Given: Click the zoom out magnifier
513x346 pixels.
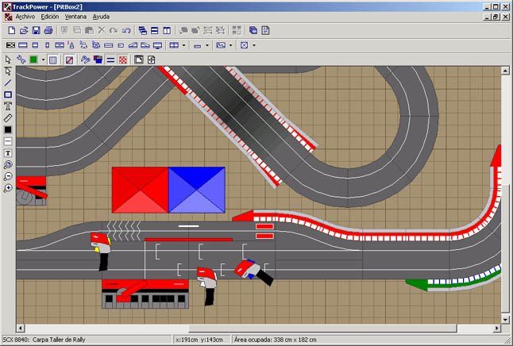Looking at the screenshot, I should (8, 177).
